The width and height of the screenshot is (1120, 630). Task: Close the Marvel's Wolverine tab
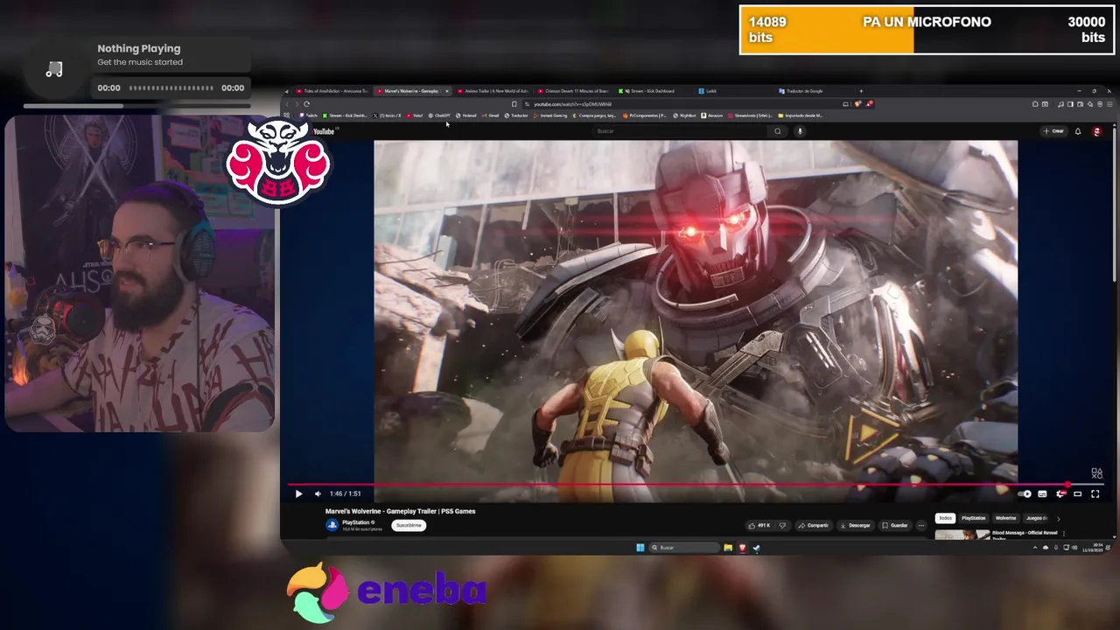click(x=447, y=91)
